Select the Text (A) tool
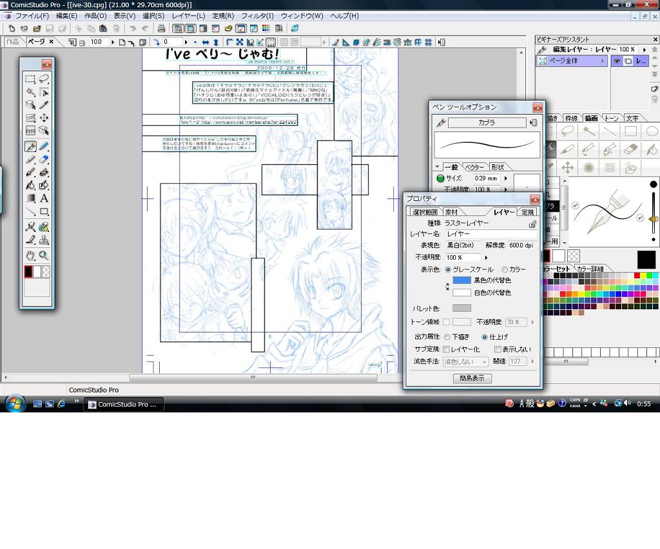Viewport: 660px width, 549px height. coord(44,198)
